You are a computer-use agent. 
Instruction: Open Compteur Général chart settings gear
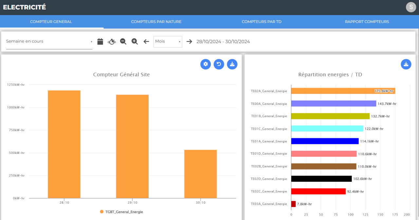(x=206, y=64)
